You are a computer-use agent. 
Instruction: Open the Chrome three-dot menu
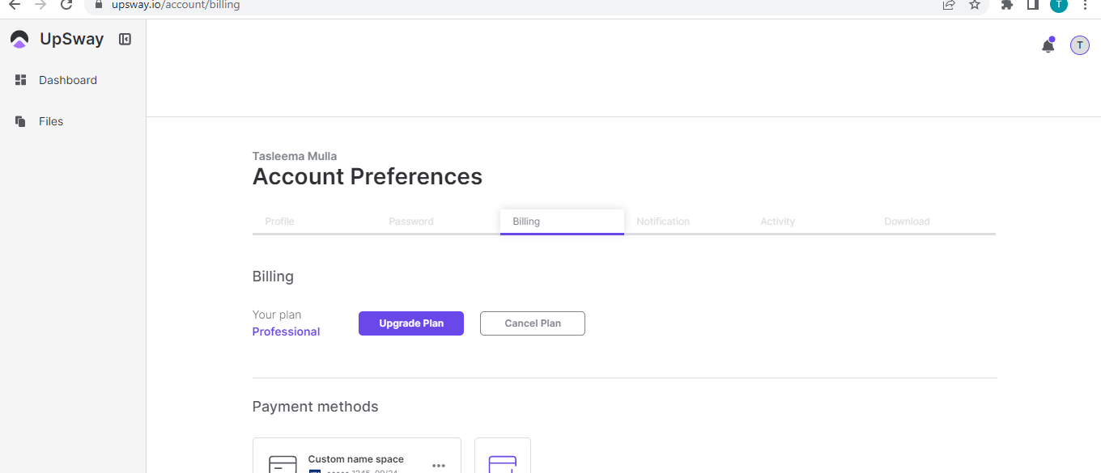click(x=1085, y=5)
